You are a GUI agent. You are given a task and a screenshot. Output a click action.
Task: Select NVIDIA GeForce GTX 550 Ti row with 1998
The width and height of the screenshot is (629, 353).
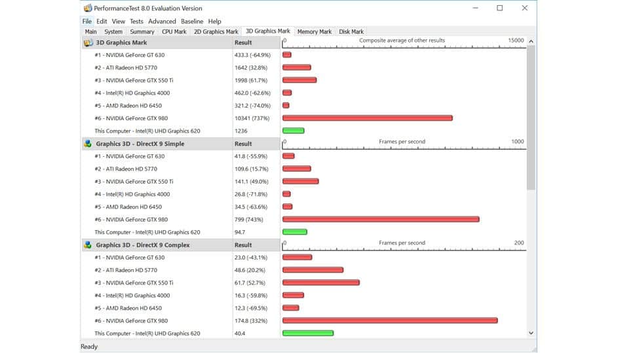click(x=303, y=80)
